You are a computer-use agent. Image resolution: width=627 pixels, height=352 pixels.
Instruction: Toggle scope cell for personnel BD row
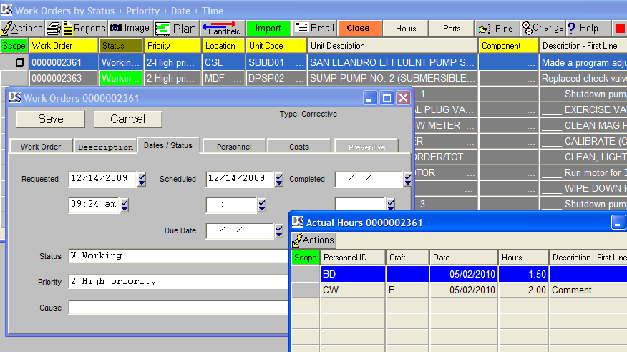306,273
